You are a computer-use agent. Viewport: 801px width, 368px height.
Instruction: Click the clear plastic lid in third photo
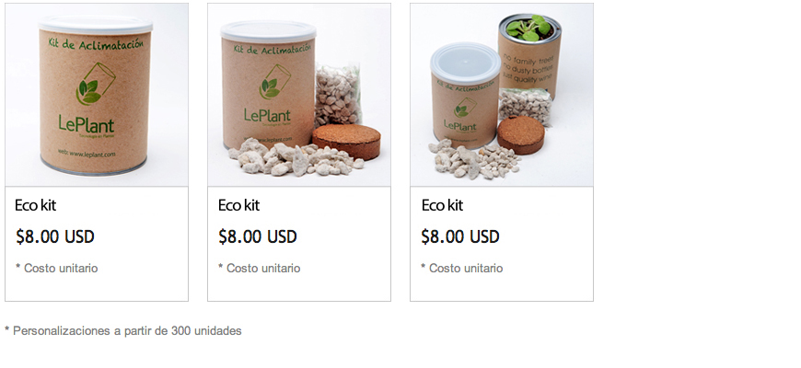465,63
